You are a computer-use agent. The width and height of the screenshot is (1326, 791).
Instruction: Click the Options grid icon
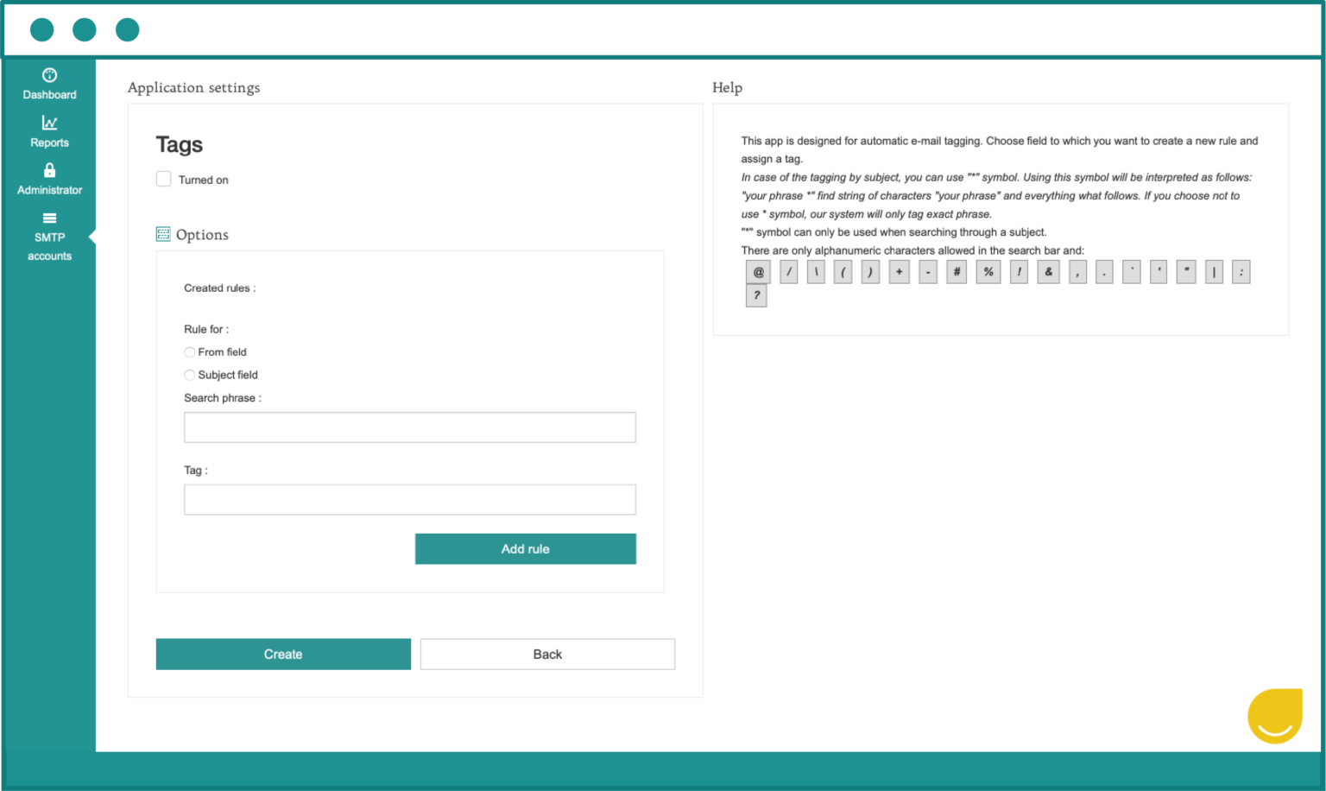click(x=163, y=233)
